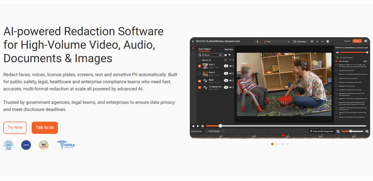Open the Face object type dropdown
The width and height of the screenshot is (373, 181).
pos(276,41)
